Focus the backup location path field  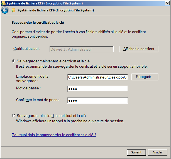[97, 77]
